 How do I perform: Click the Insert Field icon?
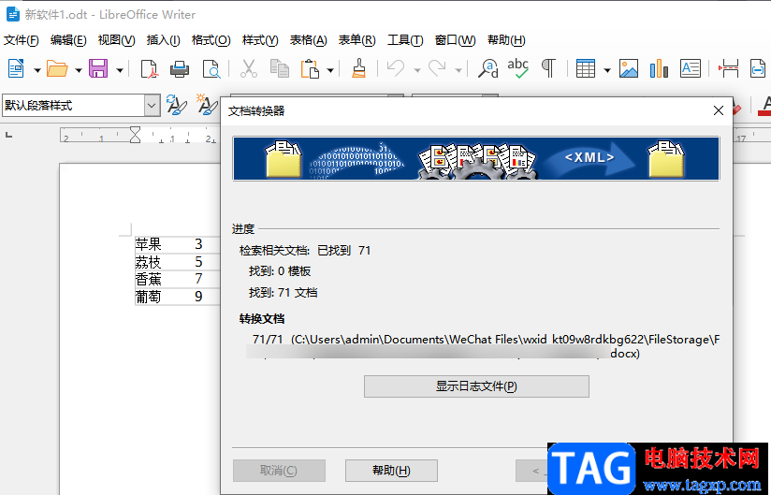pyautogui.click(x=758, y=69)
